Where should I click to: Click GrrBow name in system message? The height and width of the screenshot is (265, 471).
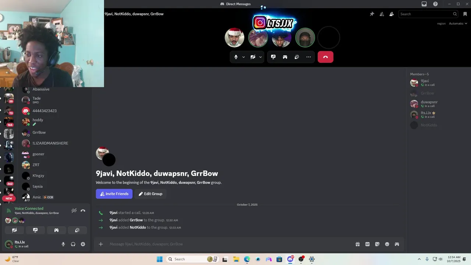[136, 220]
